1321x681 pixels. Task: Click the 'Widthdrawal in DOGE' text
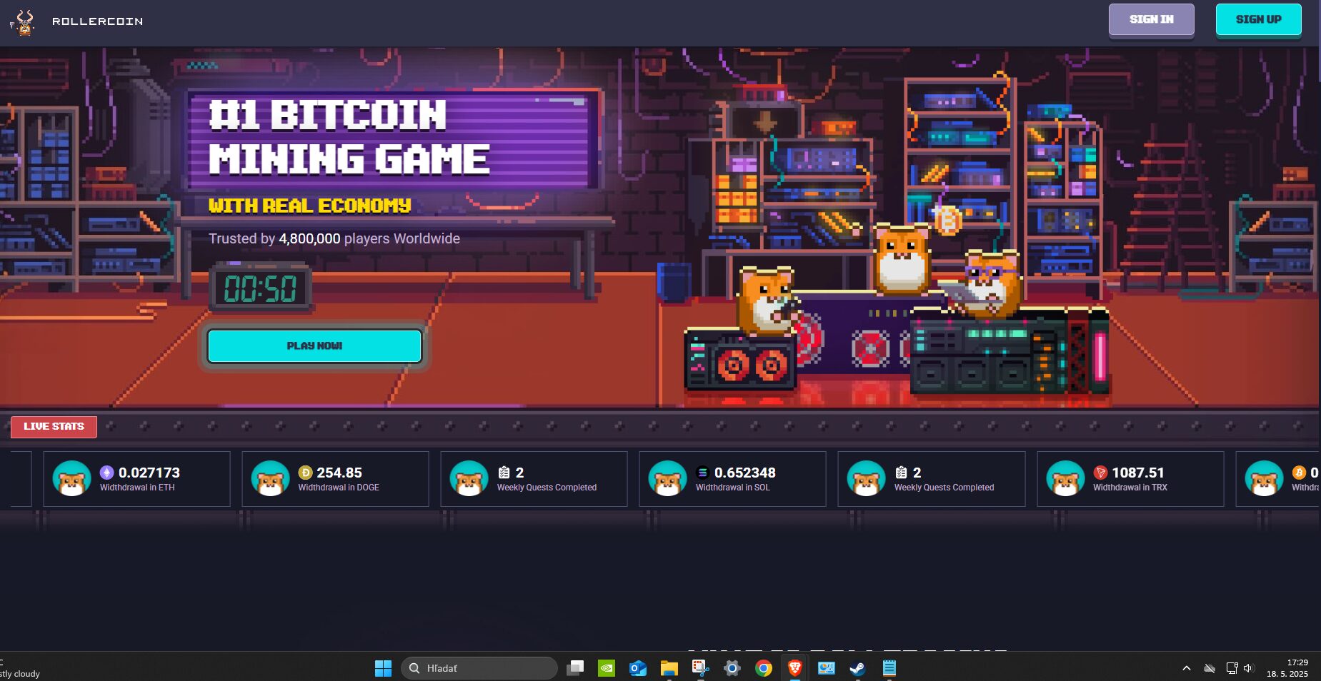coord(339,488)
